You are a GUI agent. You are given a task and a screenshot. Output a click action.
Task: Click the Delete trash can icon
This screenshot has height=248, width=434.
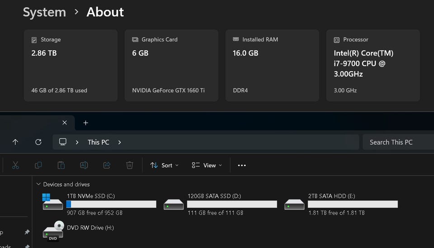click(130, 165)
